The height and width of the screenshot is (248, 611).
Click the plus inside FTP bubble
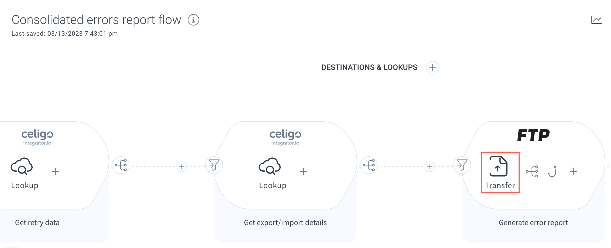[574, 171]
